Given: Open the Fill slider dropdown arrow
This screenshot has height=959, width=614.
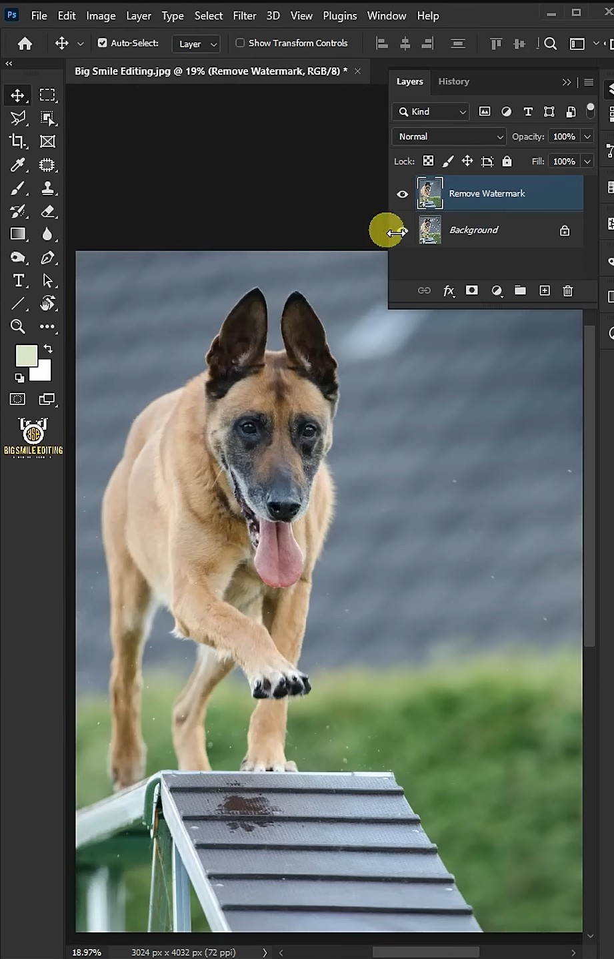Looking at the screenshot, I should 587,161.
